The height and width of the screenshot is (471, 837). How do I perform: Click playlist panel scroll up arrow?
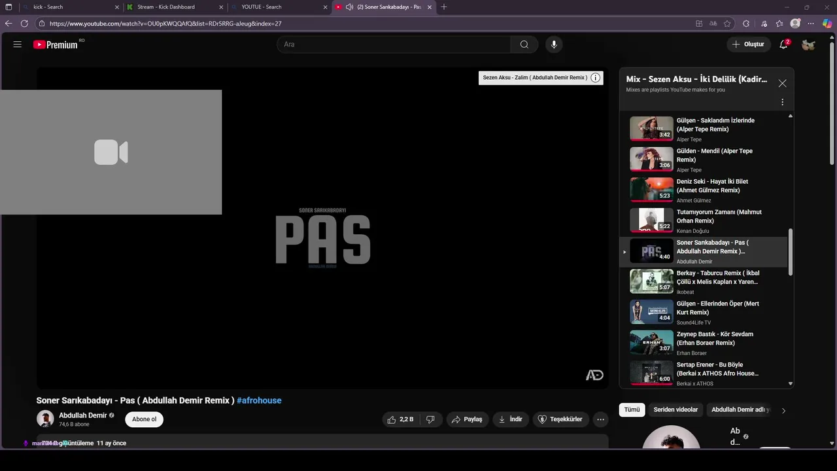pyautogui.click(x=791, y=116)
